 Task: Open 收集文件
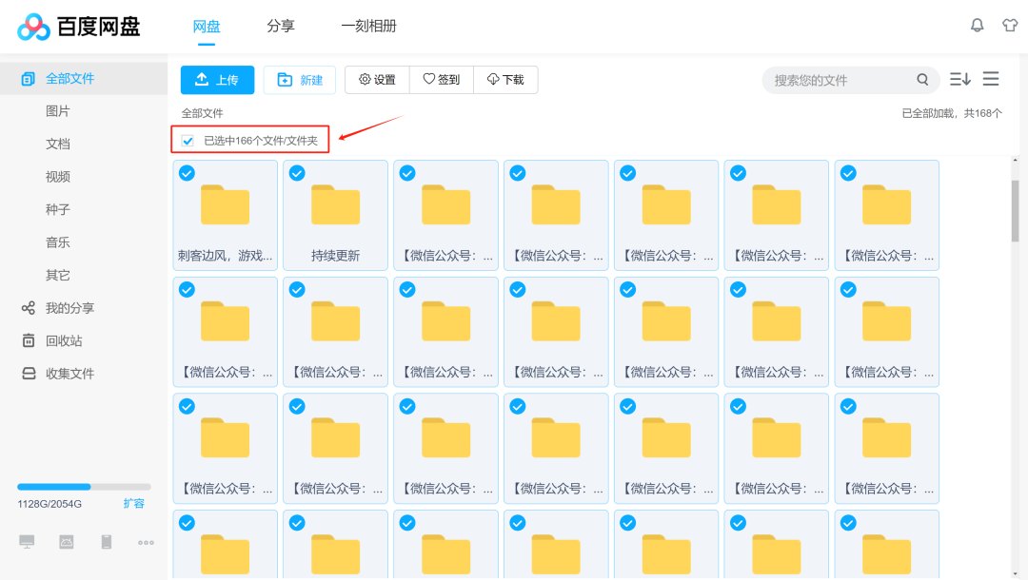click(x=70, y=373)
